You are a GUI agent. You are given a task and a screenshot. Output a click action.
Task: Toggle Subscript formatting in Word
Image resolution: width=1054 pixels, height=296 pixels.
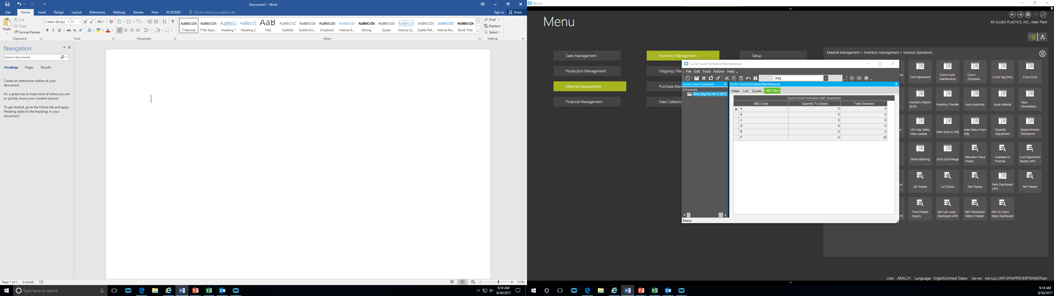tap(75, 30)
